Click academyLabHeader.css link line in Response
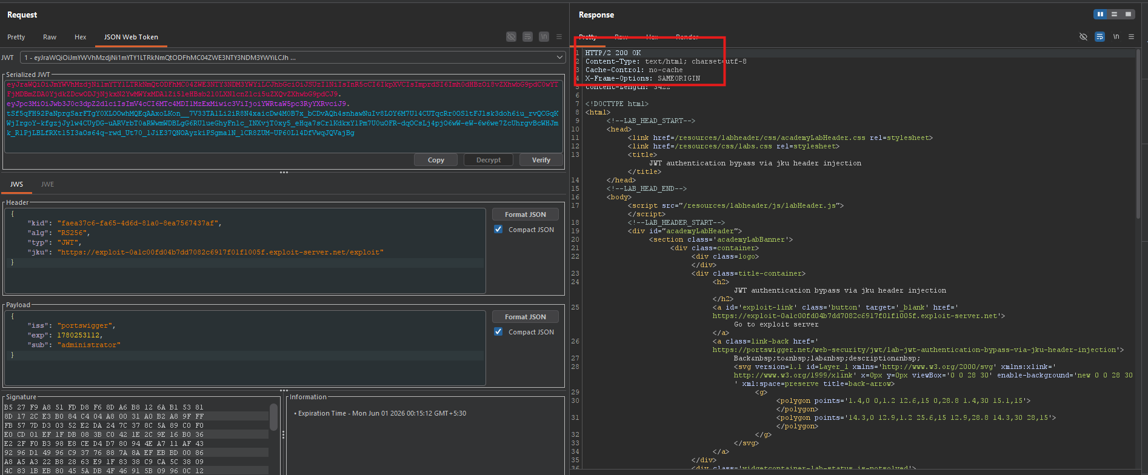 pos(780,138)
